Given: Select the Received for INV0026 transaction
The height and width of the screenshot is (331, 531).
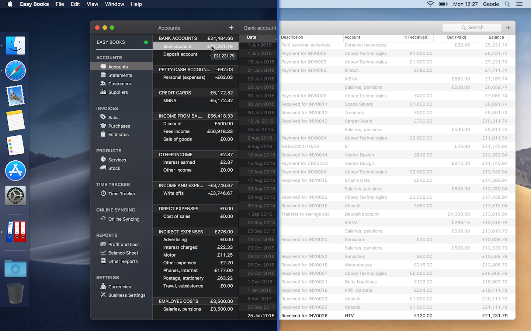Looking at the screenshot, I should tap(377, 316).
